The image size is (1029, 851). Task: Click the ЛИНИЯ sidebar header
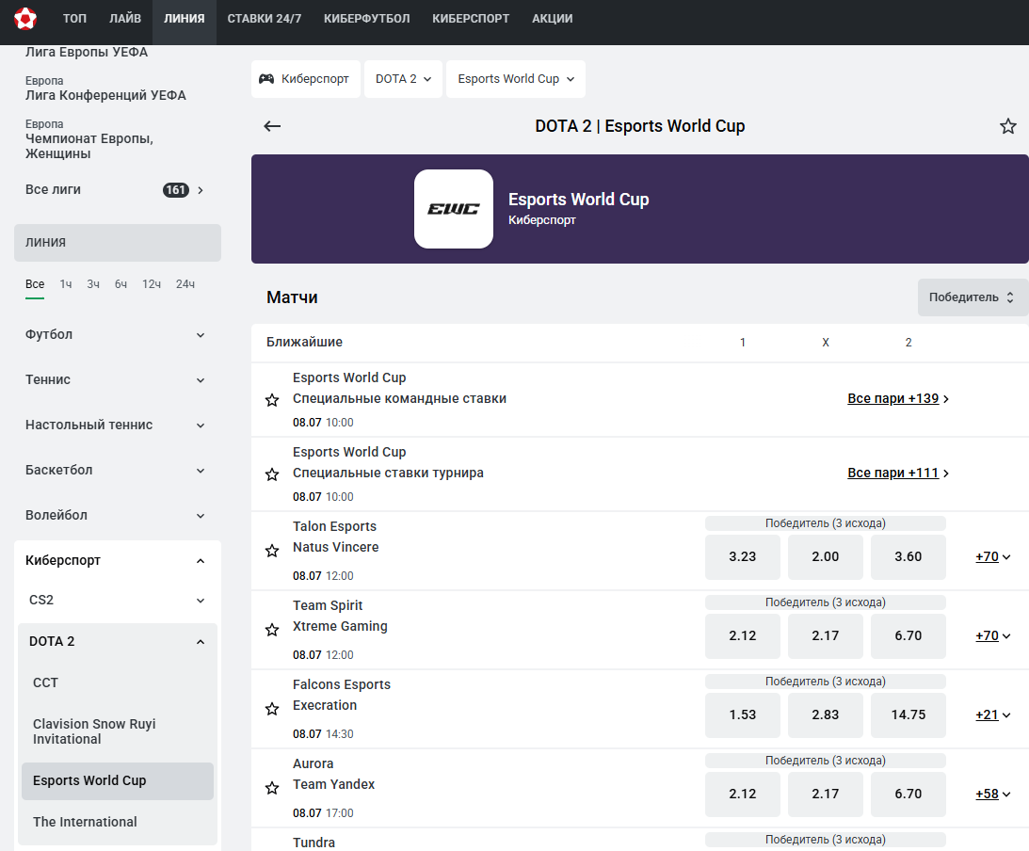pyautogui.click(x=118, y=243)
